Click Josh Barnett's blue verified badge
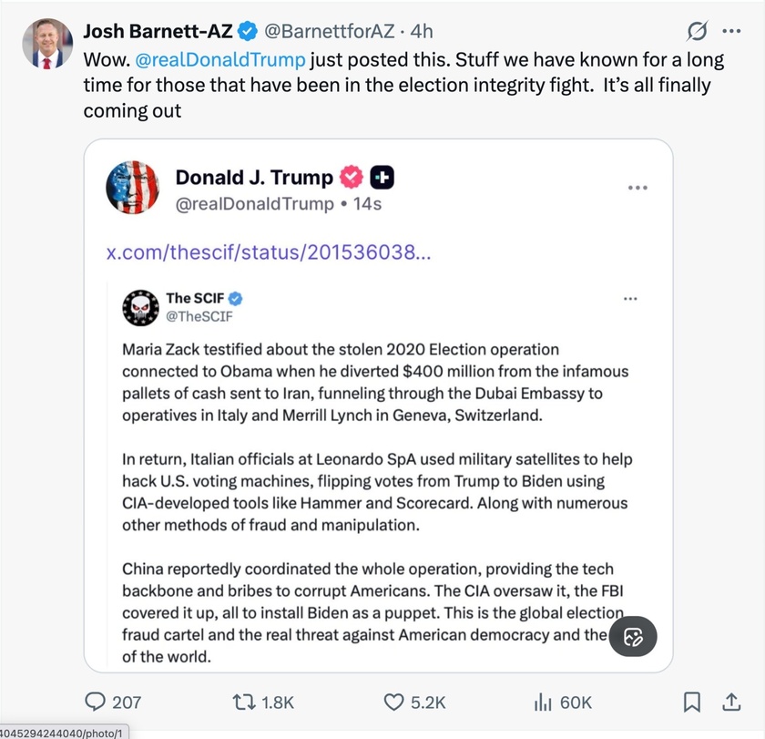Screen dimensions: 765x739 248,32
